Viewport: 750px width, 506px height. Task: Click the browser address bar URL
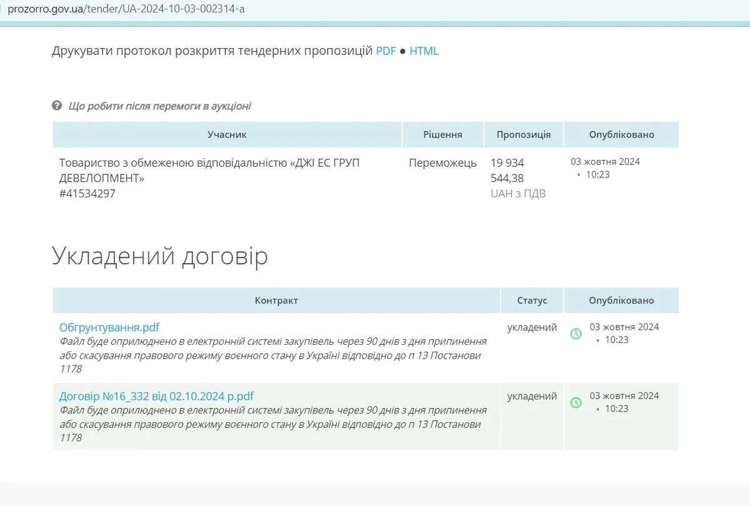(x=126, y=9)
